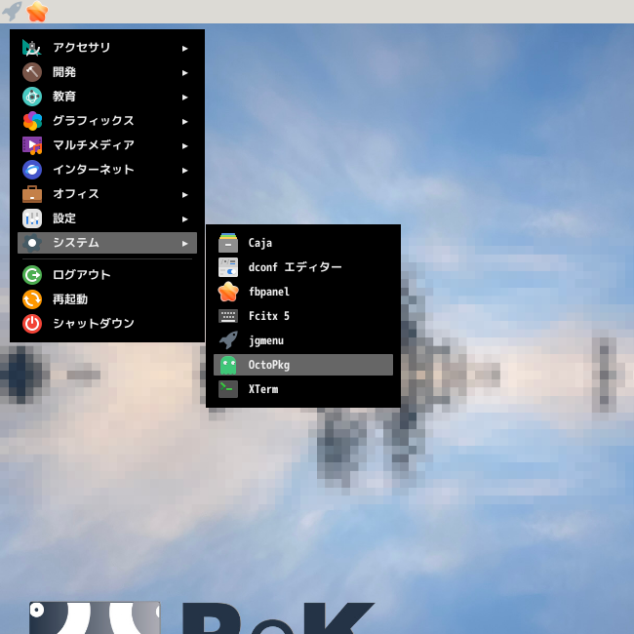The image size is (634, 634).
Task: Expand the マルチメディア submenu arrow
Action: 184,146
